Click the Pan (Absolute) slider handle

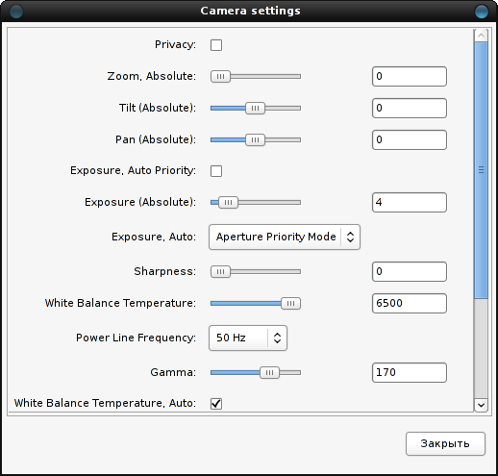point(255,140)
